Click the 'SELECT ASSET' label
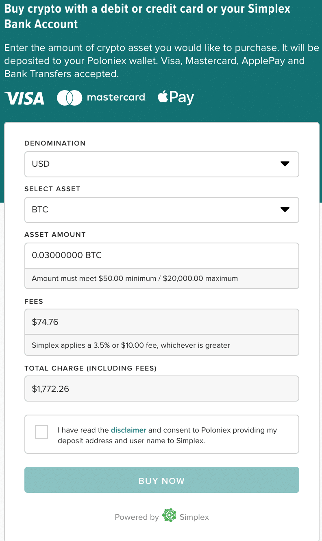322x541 pixels. 52,189
